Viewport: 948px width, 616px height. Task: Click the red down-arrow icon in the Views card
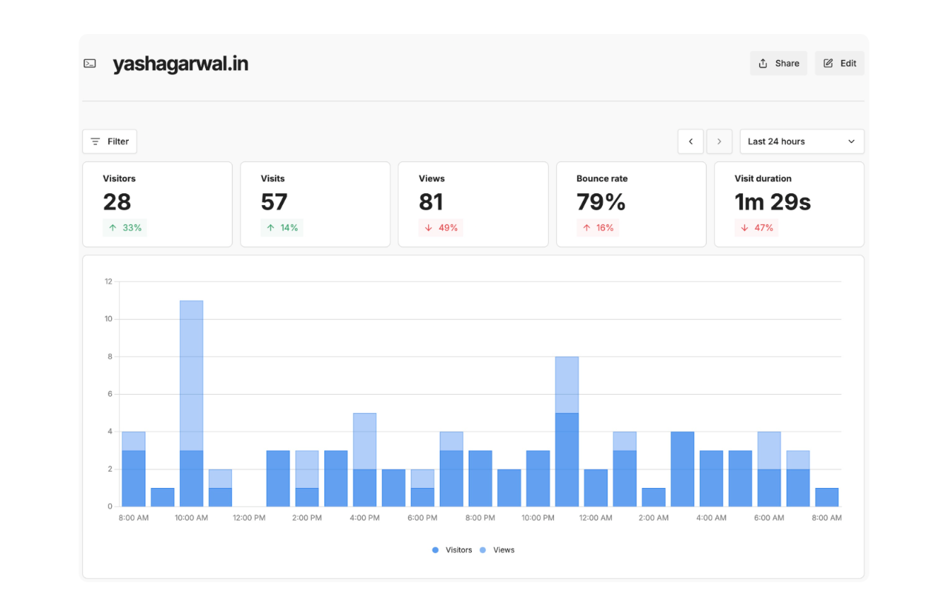[427, 227]
